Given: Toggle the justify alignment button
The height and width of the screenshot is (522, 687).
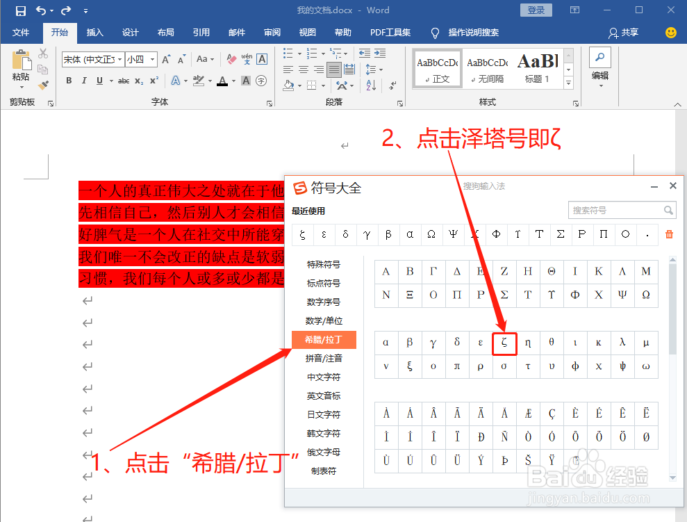Looking at the screenshot, I should click(x=334, y=70).
